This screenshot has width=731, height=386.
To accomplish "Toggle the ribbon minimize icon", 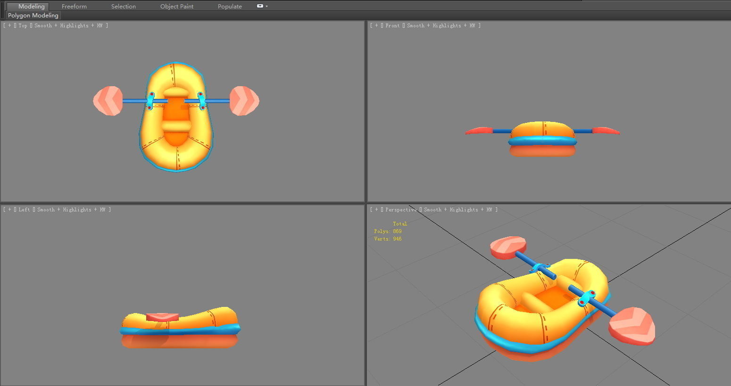I will point(260,6).
